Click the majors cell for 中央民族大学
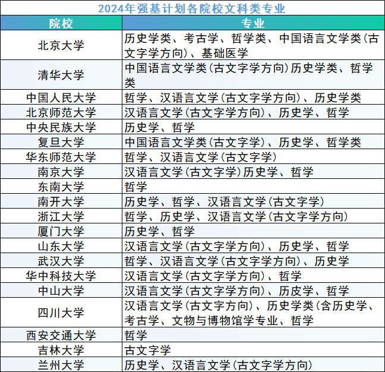Viewport: 385px width, 372px height. pos(253,127)
